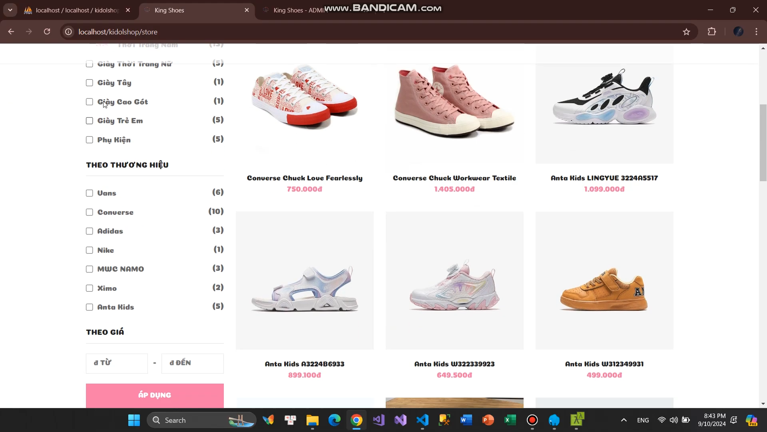Tick the Giày Tây checkbox
Screen dimensions: 767x432
90,83
